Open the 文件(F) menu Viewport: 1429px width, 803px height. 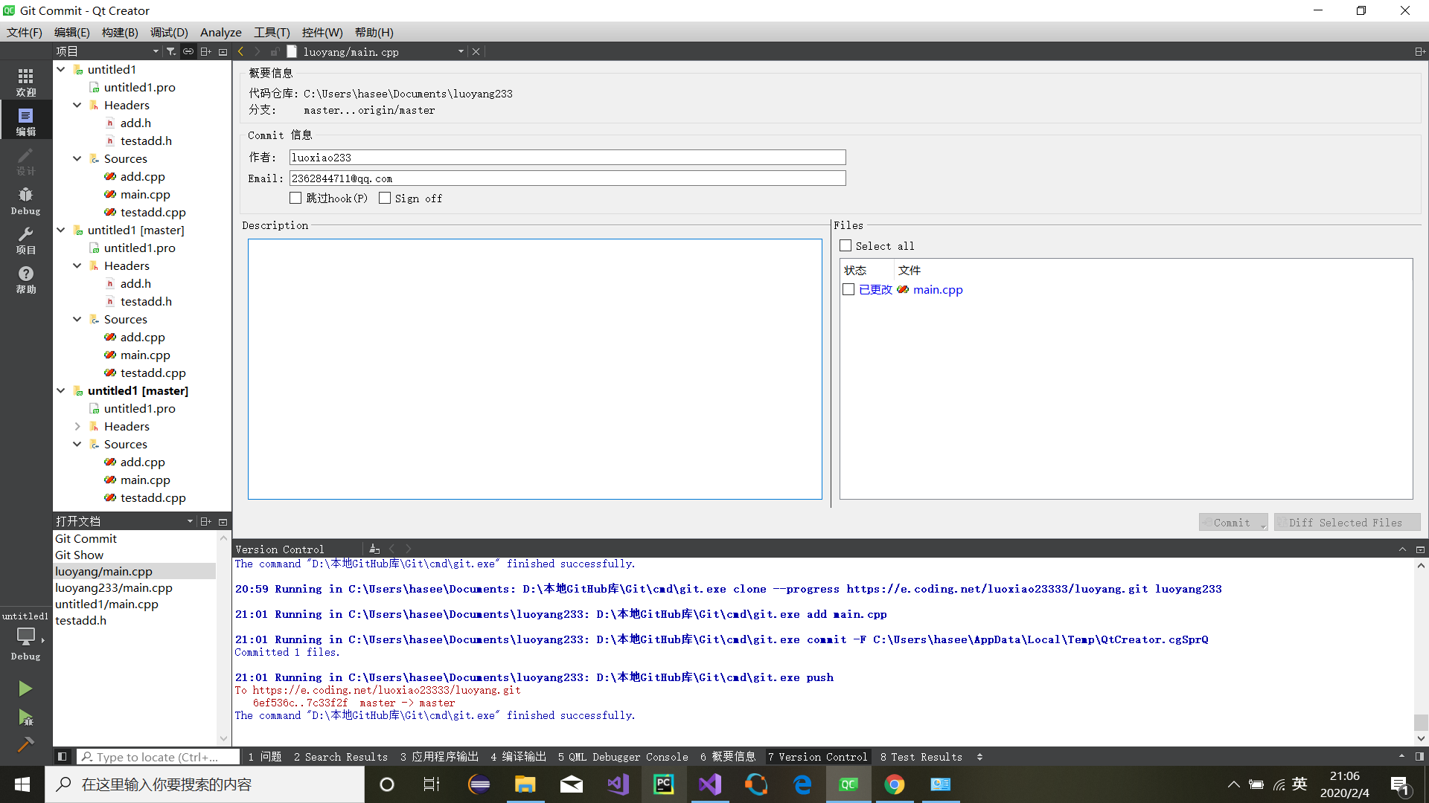tap(25, 33)
